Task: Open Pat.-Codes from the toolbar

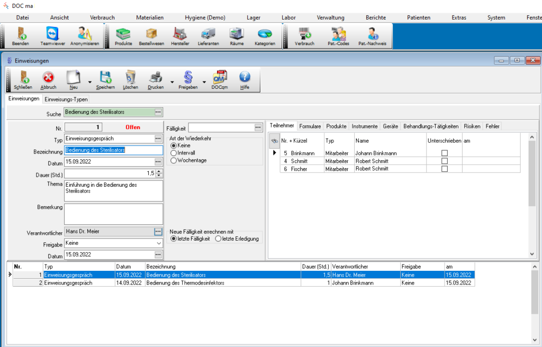Action: tap(338, 36)
